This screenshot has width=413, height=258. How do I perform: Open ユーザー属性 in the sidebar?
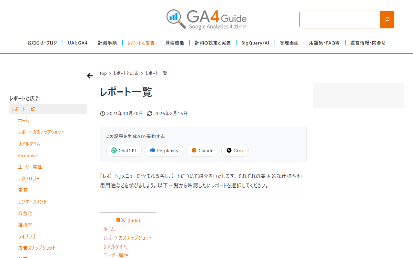[x=30, y=167]
